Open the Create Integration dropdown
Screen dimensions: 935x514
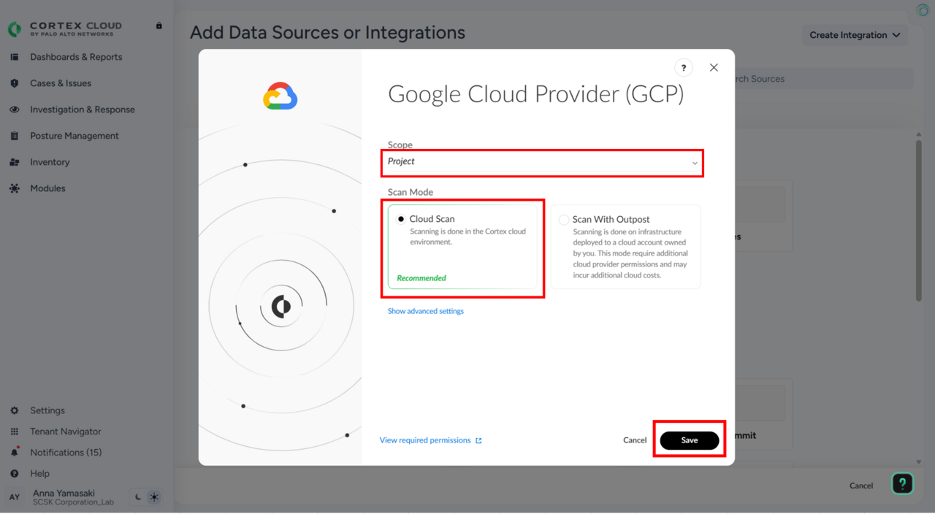coord(855,35)
